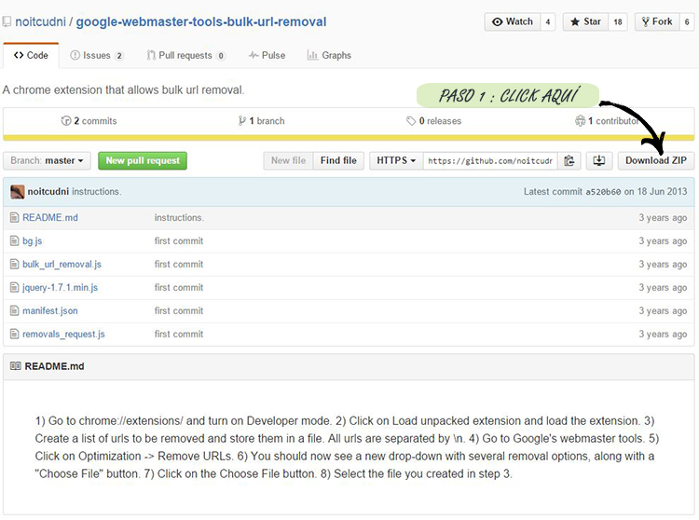Viewport: 699px width, 520px height.
Task: Star the repository
Action: [x=585, y=21]
